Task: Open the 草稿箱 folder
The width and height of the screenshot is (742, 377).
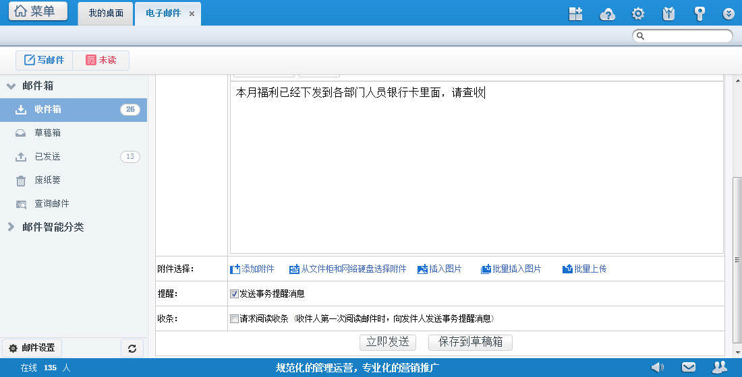Action: click(x=48, y=133)
